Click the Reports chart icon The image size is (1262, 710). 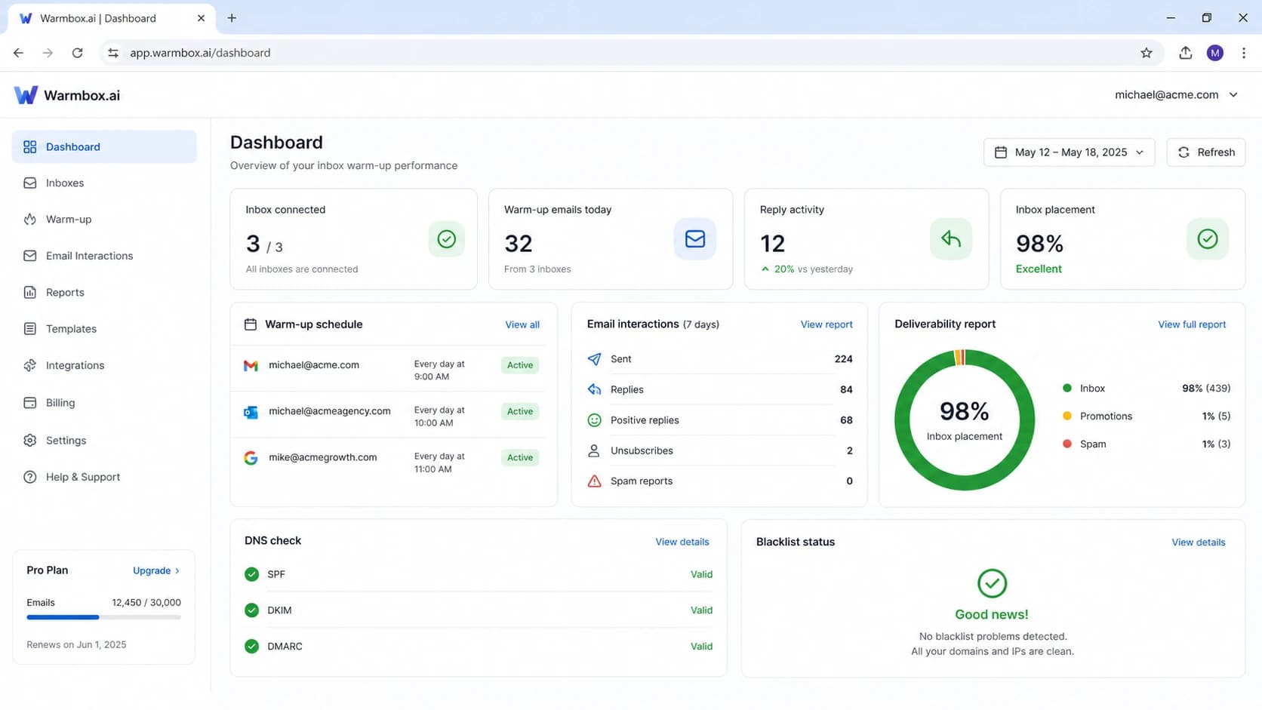click(30, 293)
